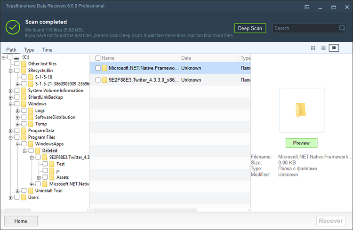Click the SoftwareDistribution folder icon
The width and height of the screenshot is (353, 230).
pos(31,117)
